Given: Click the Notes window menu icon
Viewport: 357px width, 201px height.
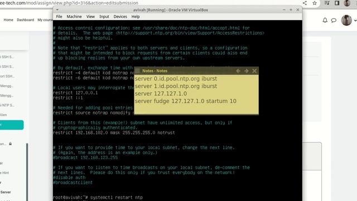Looking at the screenshot, I should pos(138,71).
